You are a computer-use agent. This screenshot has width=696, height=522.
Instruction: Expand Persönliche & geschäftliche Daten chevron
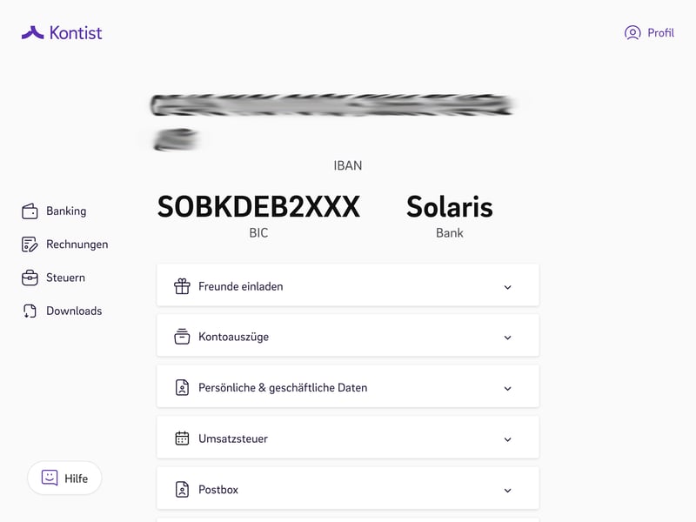(x=508, y=388)
